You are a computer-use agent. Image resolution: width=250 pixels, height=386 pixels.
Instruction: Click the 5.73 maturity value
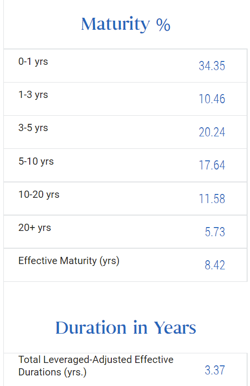pos(215,232)
